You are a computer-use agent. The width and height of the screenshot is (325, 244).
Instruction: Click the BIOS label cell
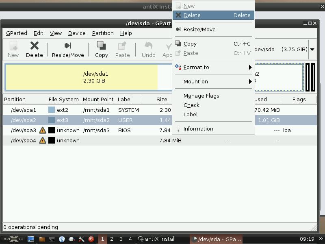(x=124, y=130)
